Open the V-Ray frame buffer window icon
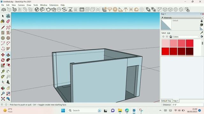 pos(82,9)
